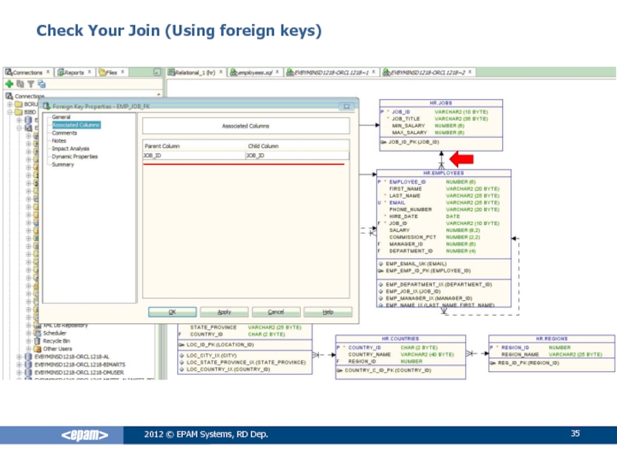
Task: Click the Other Users folder icon
Action: (37, 349)
